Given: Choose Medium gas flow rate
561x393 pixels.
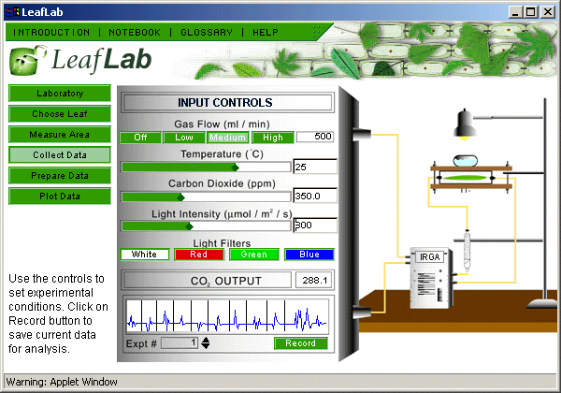Looking at the screenshot, I should 227,137.
